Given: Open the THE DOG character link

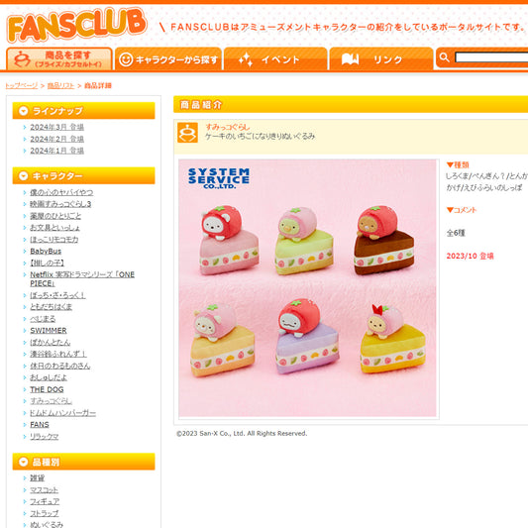Looking at the screenshot, I should coord(47,389).
